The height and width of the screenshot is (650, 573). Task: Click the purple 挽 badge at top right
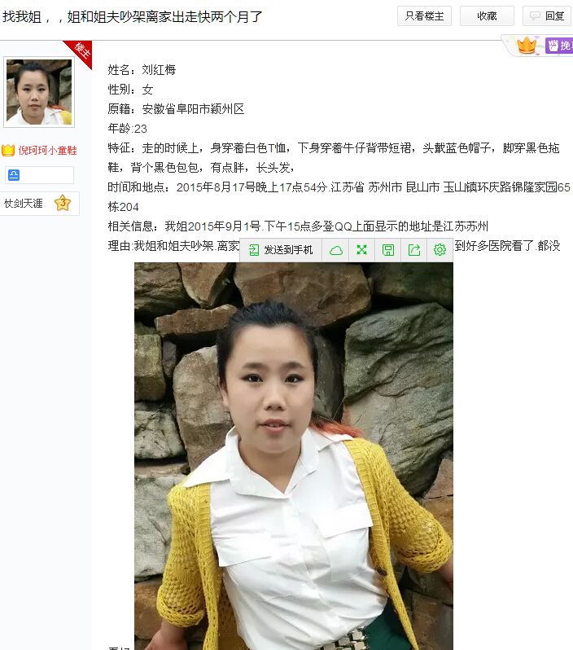point(559,45)
